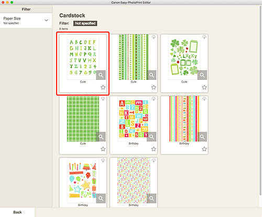Select the green striped pattern thumbnail

tap(134, 57)
